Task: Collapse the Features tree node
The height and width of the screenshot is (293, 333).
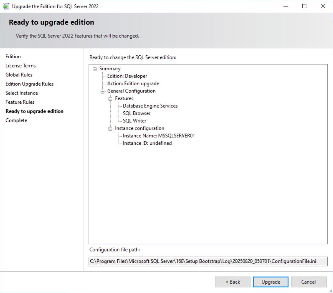Action: pyautogui.click(x=111, y=99)
